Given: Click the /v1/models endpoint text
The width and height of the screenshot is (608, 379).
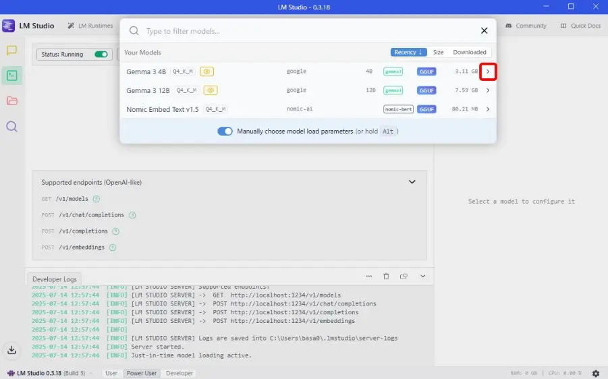Looking at the screenshot, I should [x=72, y=199].
